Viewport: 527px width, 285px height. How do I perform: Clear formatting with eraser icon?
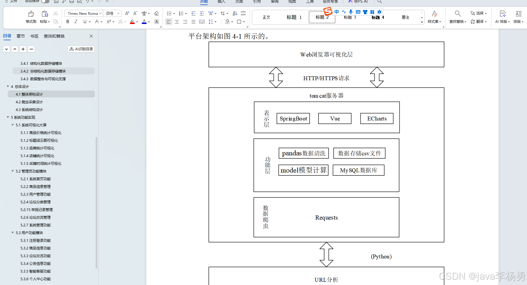[157, 13]
